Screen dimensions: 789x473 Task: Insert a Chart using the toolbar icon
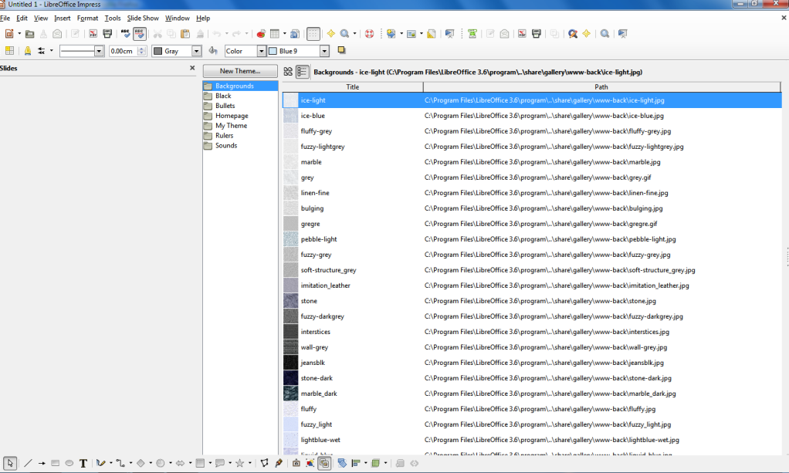(261, 34)
